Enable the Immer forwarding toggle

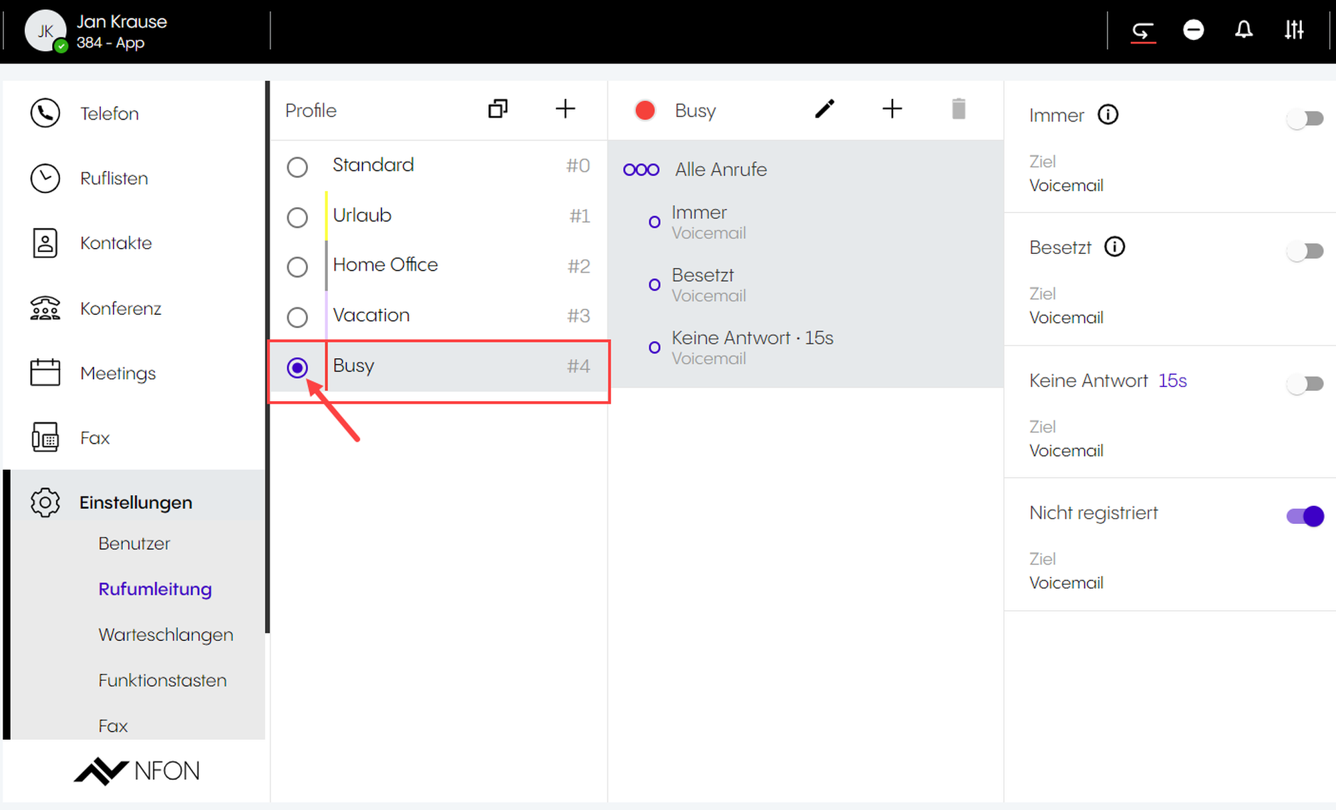[x=1305, y=119]
